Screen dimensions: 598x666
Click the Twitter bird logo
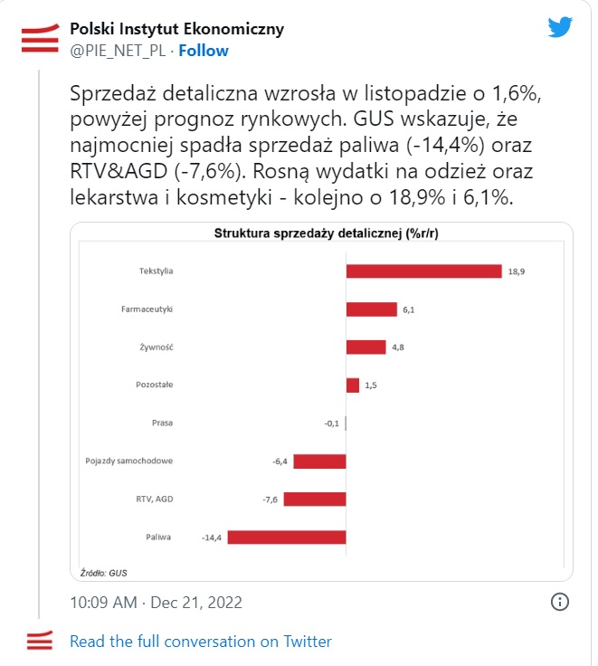click(560, 28)
